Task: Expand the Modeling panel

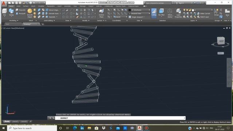Action: pos(14,20)
